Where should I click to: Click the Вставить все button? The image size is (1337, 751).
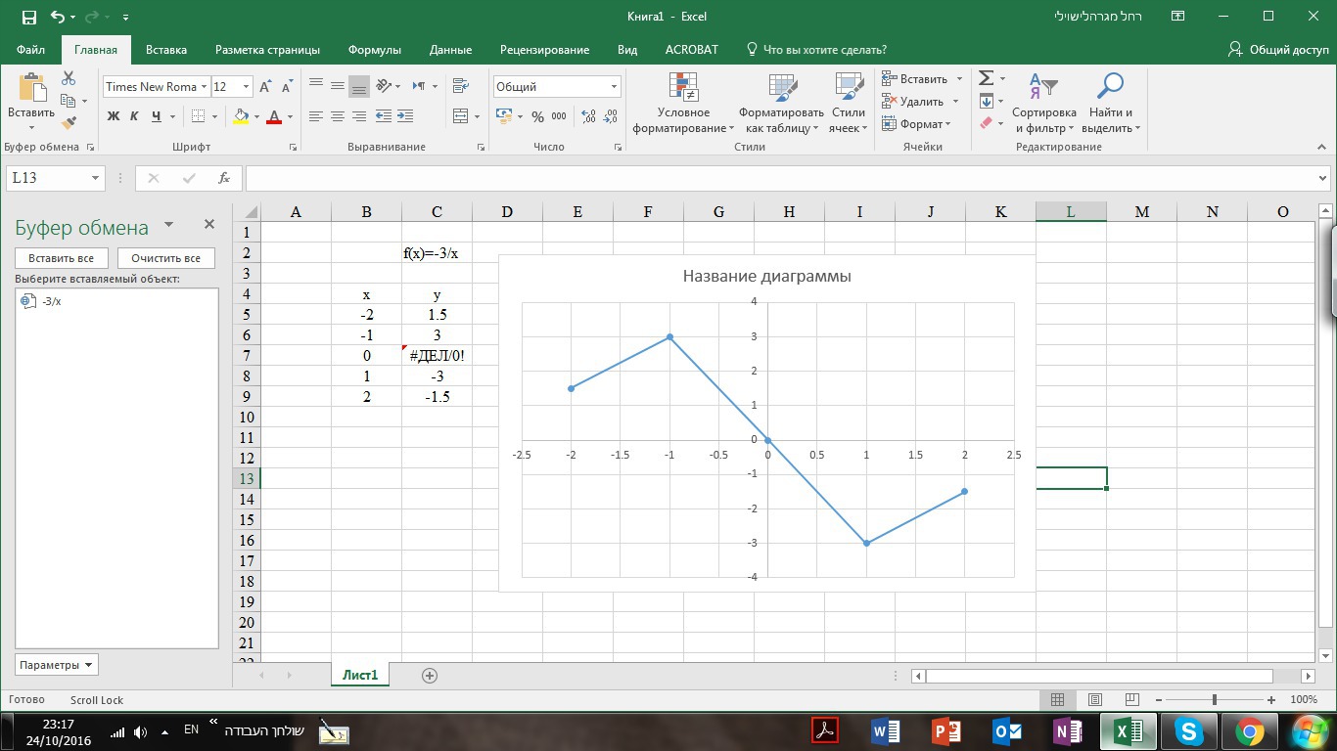pos(61,258)
